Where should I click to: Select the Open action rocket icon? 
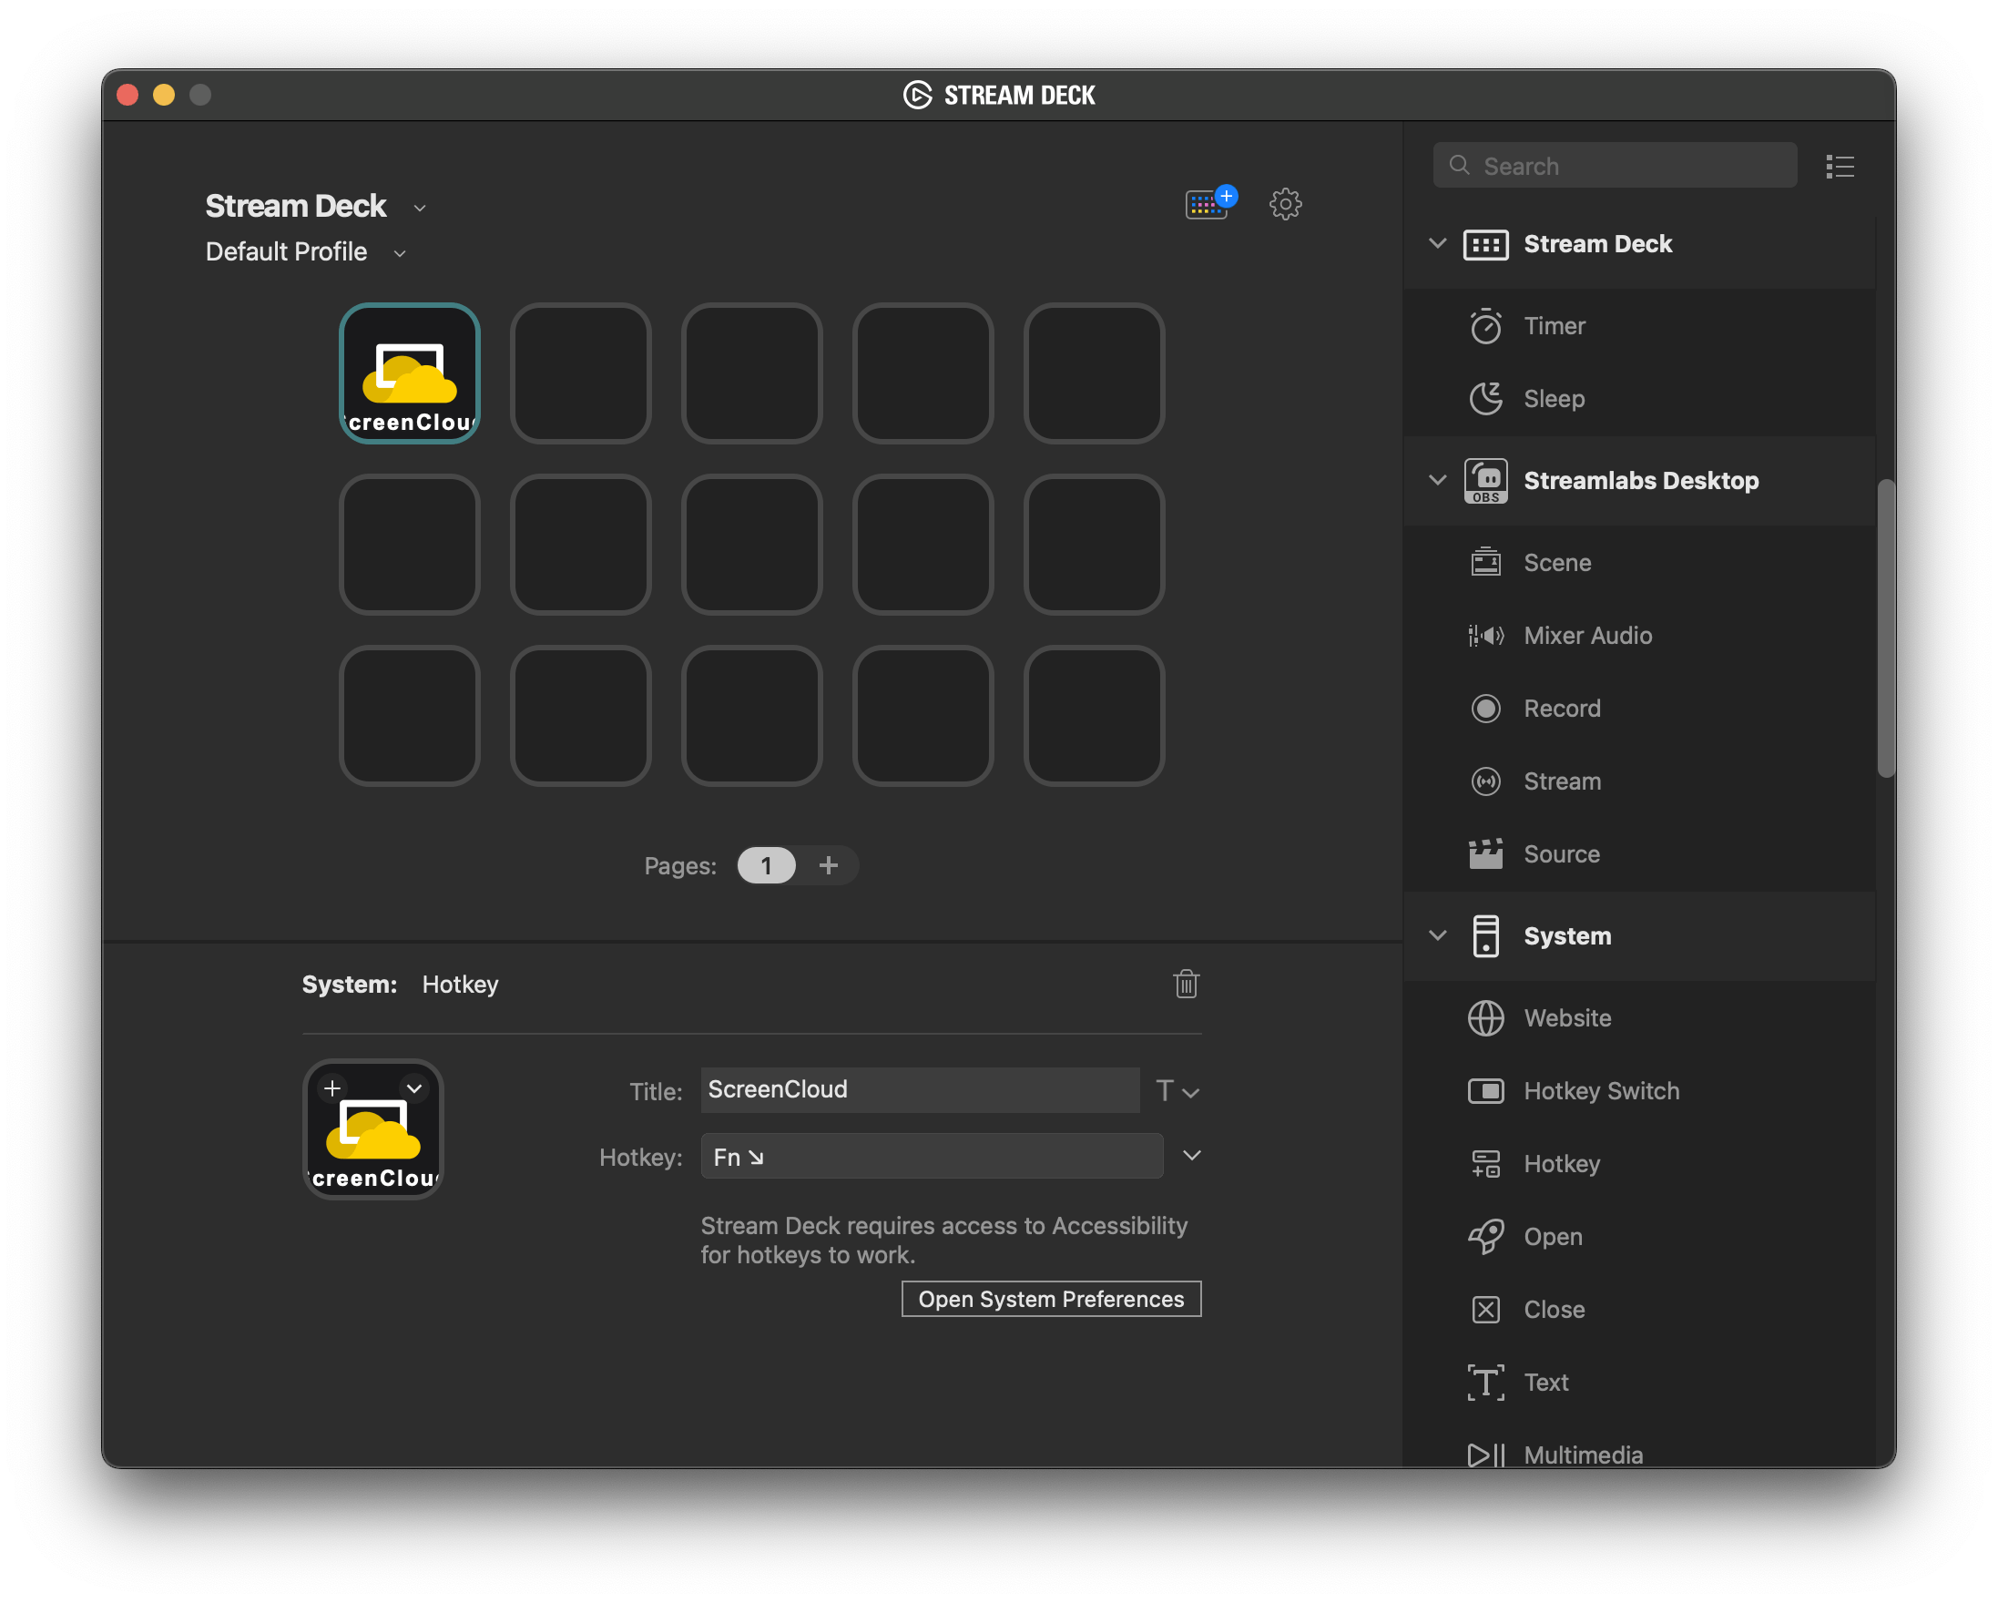[x=1485, y=1237]
